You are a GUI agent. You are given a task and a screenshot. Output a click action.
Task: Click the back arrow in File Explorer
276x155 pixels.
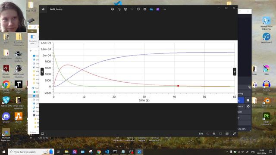[31, 51]
